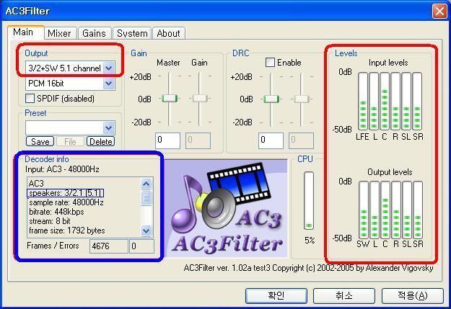Click the DRC power value field
Screen dimensions: 451x309
pyautogui.click(x=271, y=140)
